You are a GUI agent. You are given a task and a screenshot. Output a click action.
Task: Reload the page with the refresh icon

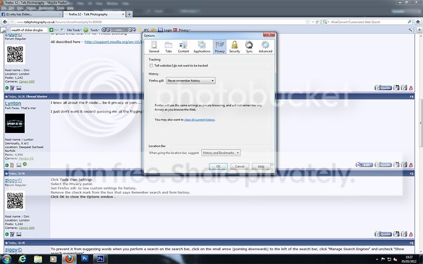pyautogui.click(x=317, y=22)
